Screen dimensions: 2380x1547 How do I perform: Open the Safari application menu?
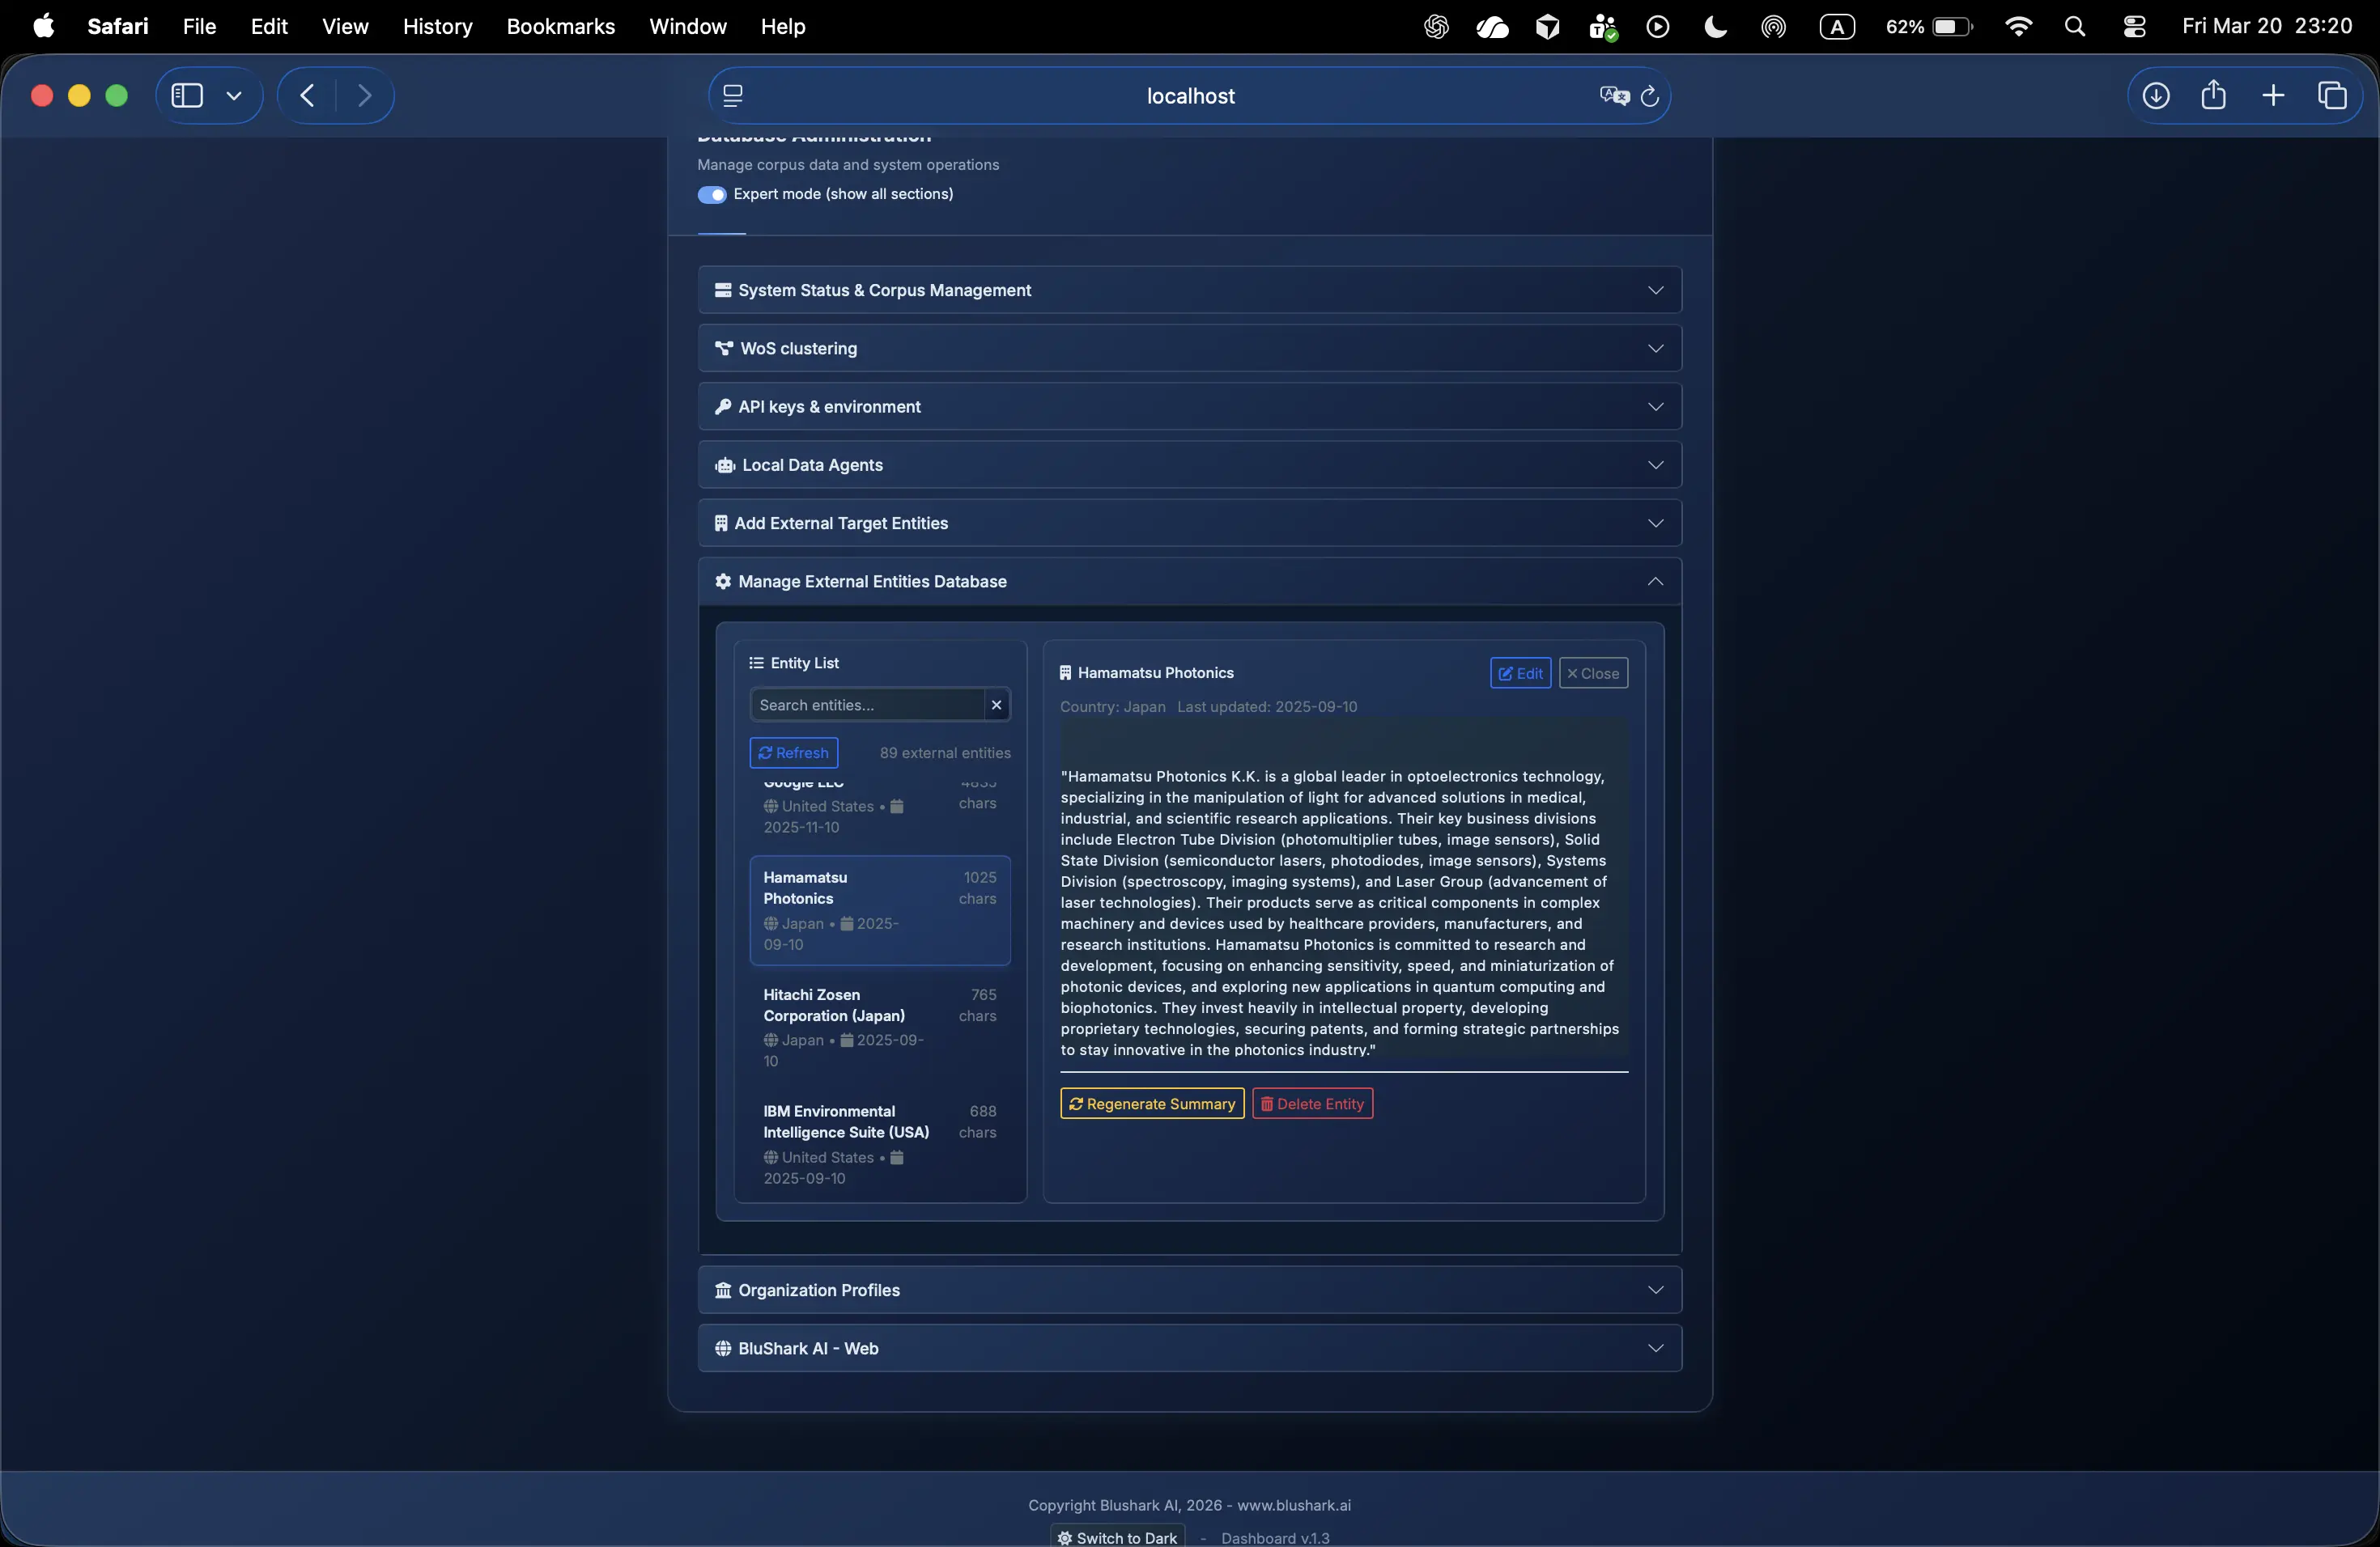click(118, 26)
